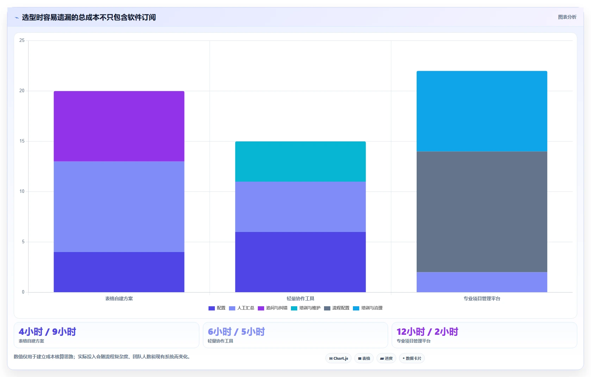This screenshot has width=591, height=377.
Task: Click the 培训与治理 legend swatch
Action: [x=356, y=308]
